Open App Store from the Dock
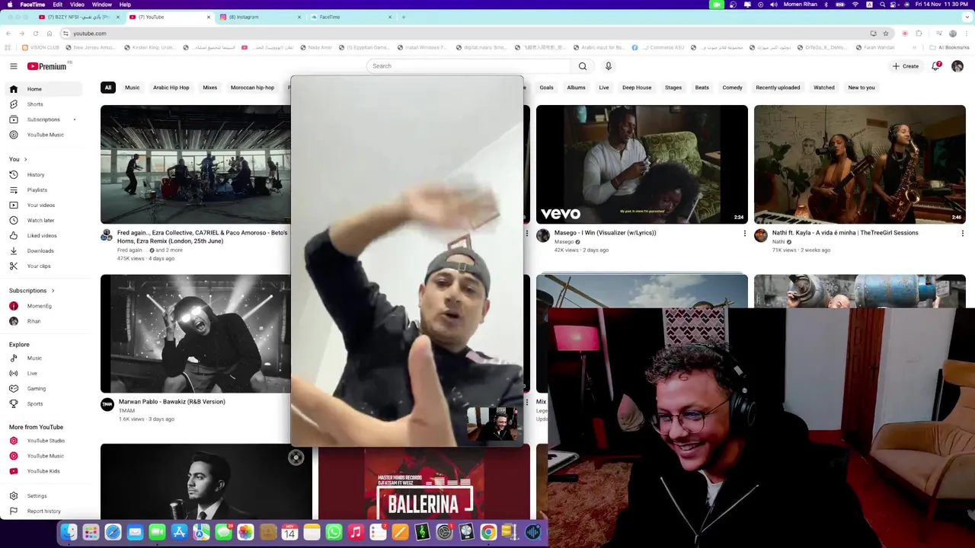Viewport: 975px width, 548px height. (x=179, y=533)
